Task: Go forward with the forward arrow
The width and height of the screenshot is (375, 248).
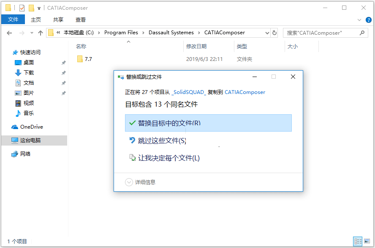Action: tap(22, 33)
